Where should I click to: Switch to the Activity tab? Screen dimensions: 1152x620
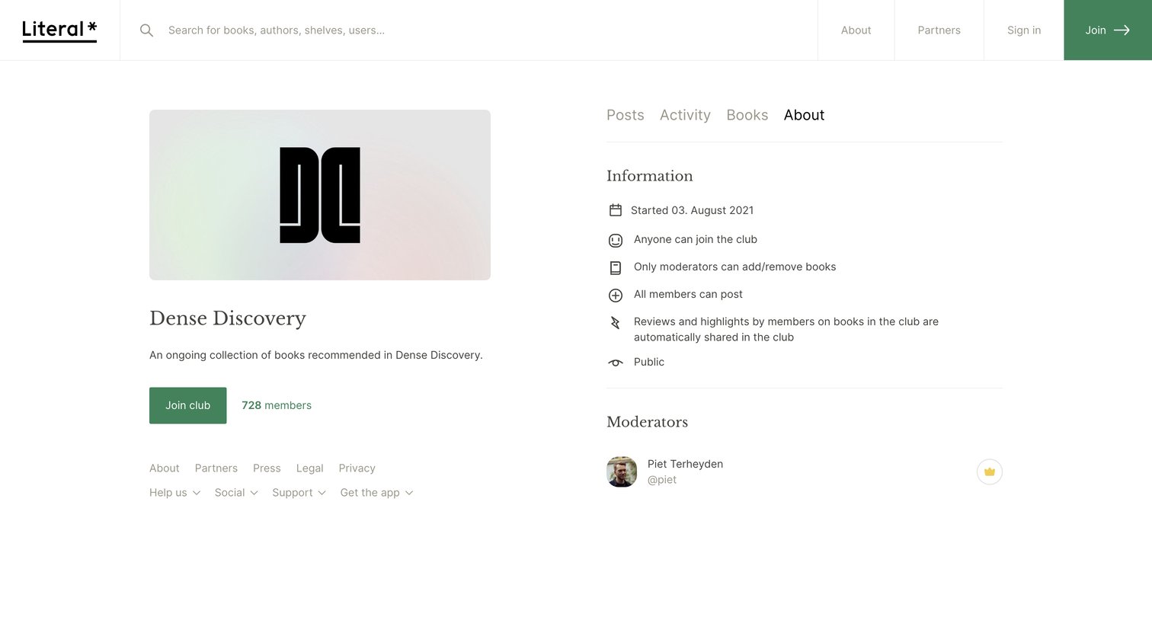click(x=685, y=115)
